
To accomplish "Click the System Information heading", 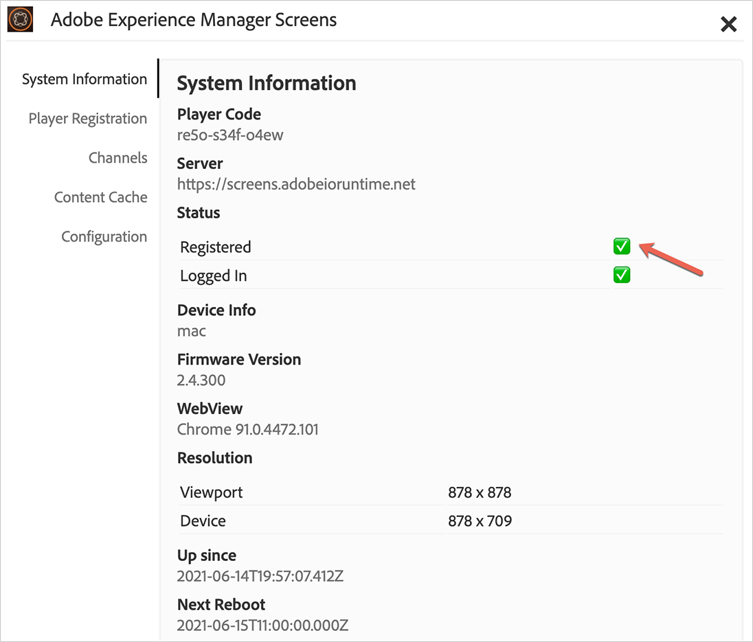I will click(267, 84).
